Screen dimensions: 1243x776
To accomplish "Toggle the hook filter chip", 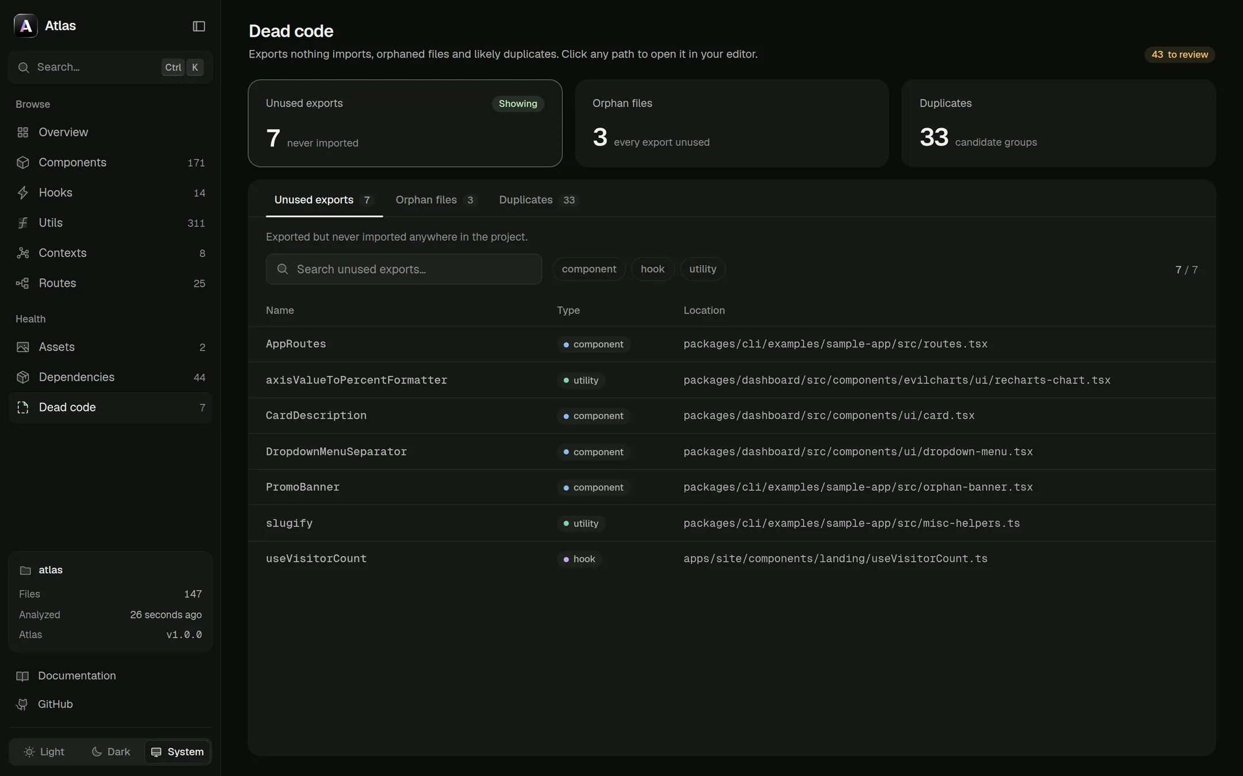I will tap(653, 269).
